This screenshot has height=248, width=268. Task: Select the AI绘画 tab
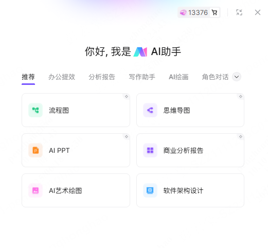(178, 77)
